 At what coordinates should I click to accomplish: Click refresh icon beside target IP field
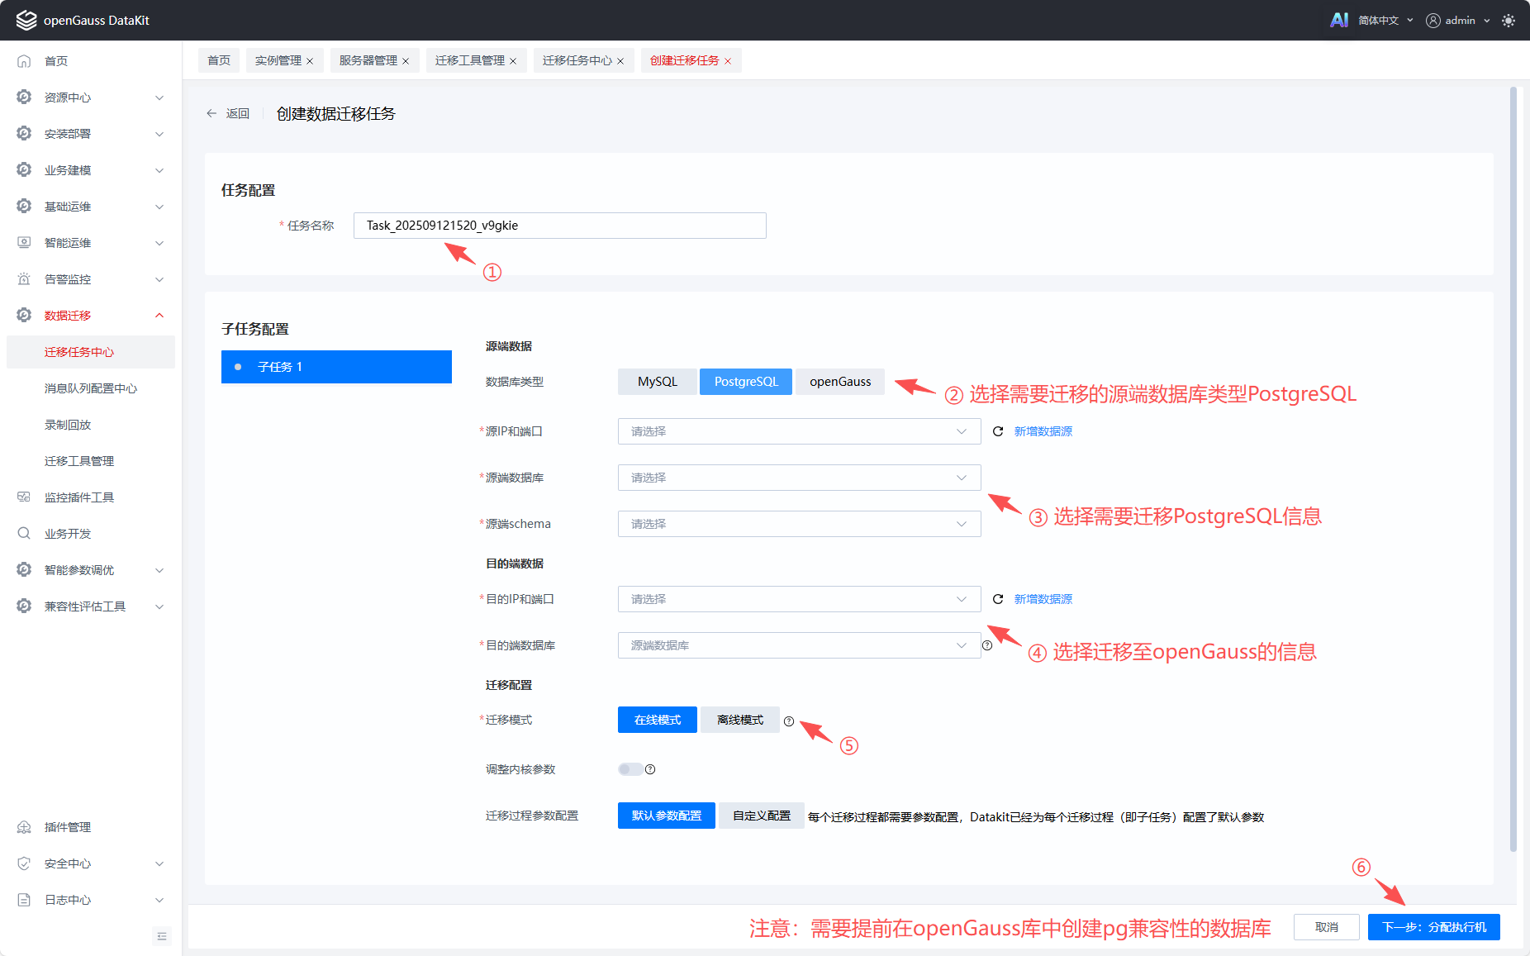998,599
